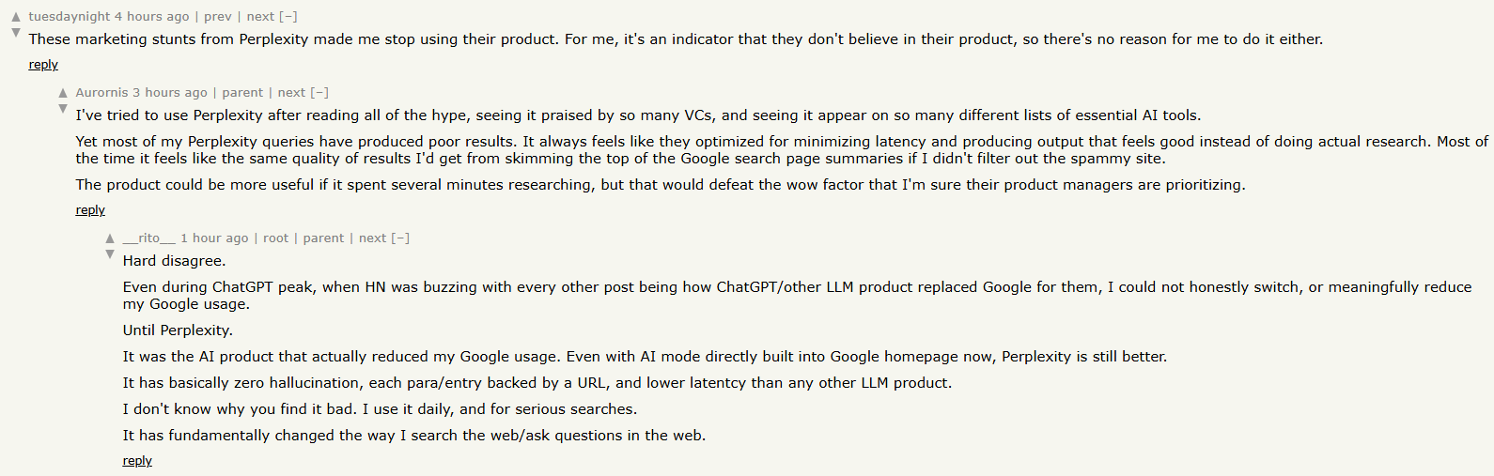Upvote __rito__'s reply
Viewport: 1494px width, 476px height.
click(109, 238)
